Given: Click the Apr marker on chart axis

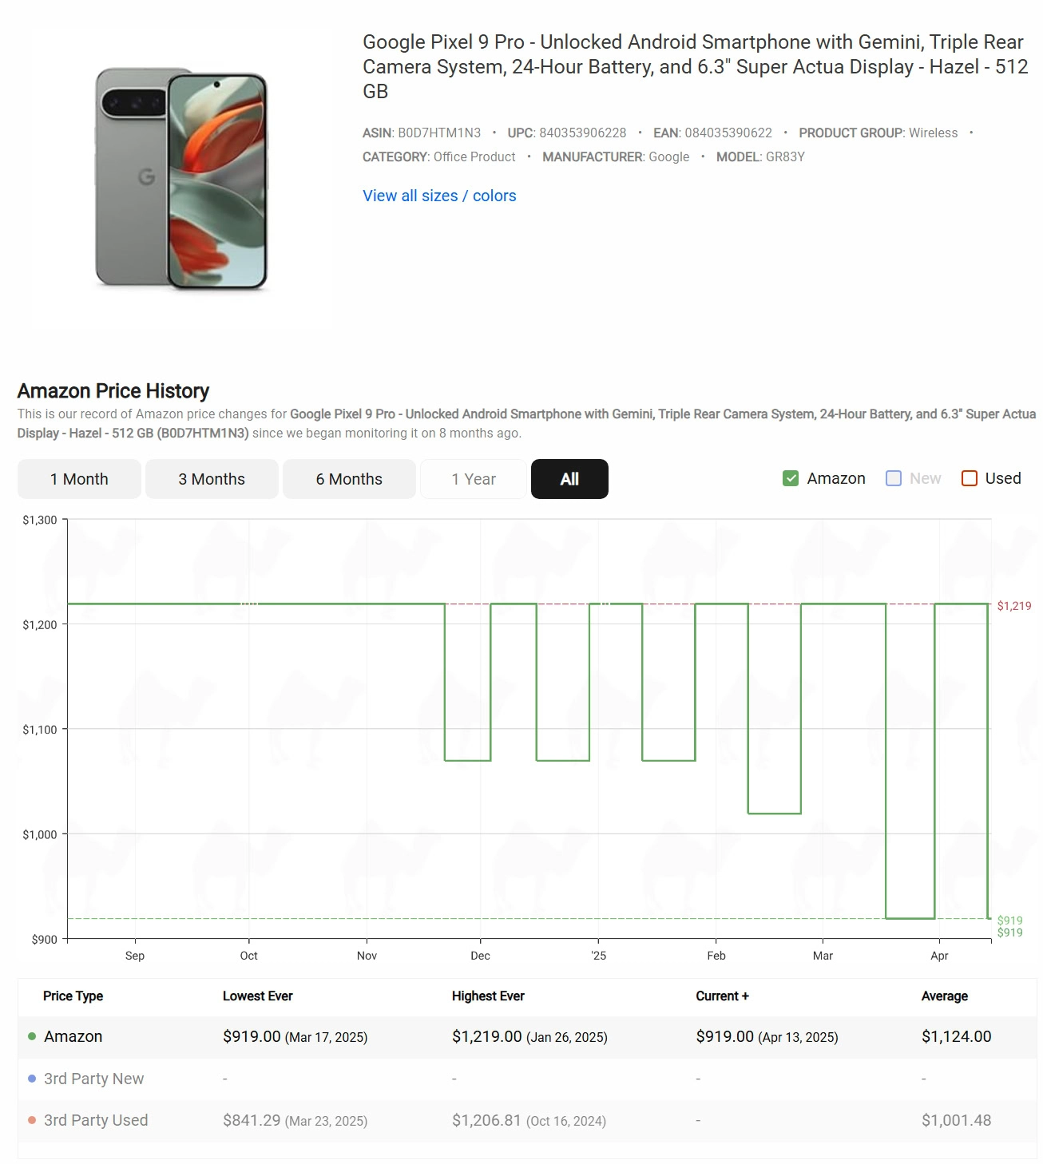Looking at the screenshot, I should 939,955.
